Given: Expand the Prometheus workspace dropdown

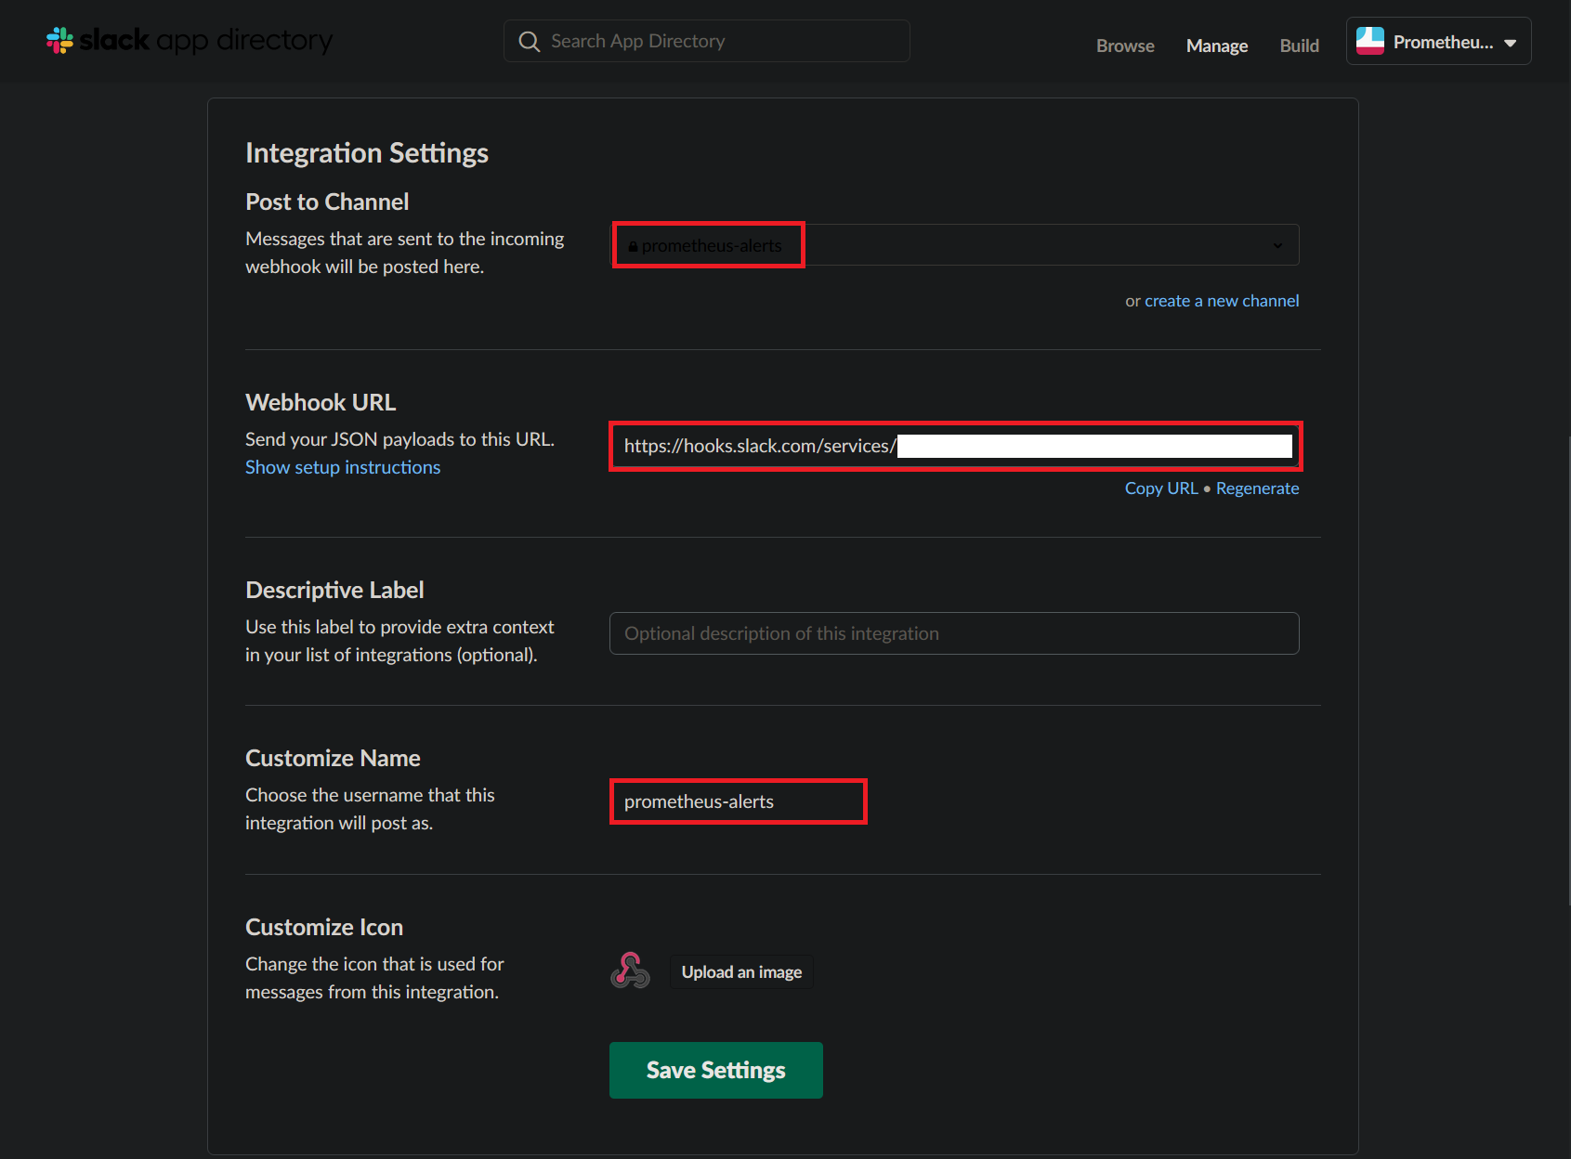Looking at the screenshot, I should pos(1438,41).
